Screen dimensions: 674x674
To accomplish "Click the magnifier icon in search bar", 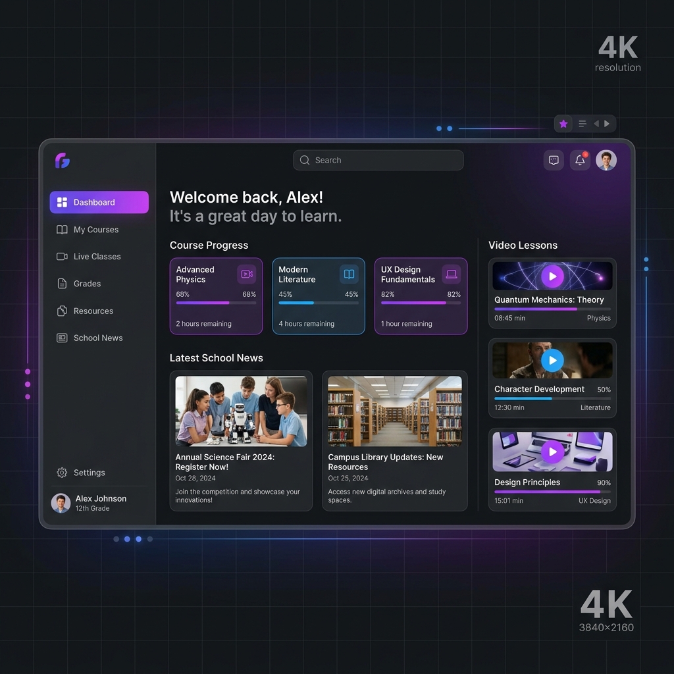I will coord(305,160).
